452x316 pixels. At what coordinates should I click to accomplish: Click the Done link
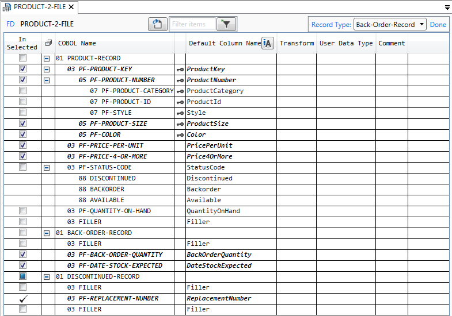(438, 25)
